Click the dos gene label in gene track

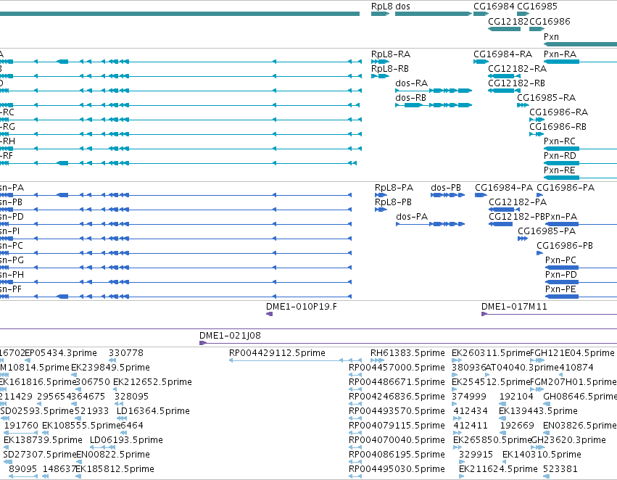(x=402, y=7)
